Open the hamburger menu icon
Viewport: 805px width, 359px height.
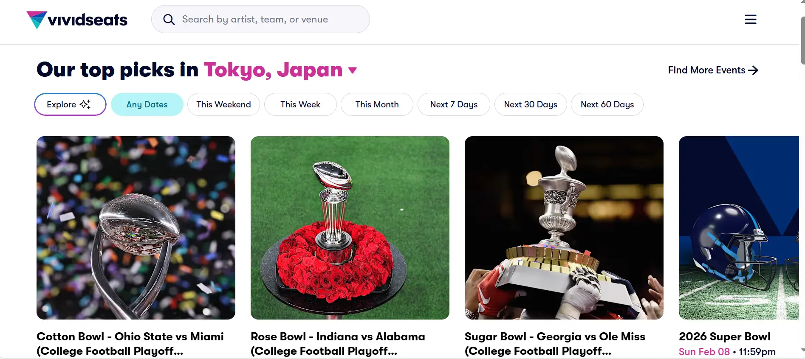[x=750, y=20]
